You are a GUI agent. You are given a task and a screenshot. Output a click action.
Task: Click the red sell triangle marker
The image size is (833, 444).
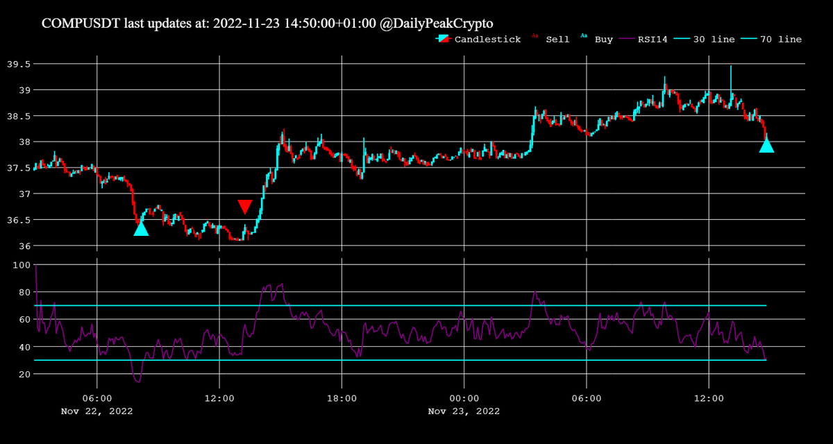pyautogui.click(x=245, y=207)
